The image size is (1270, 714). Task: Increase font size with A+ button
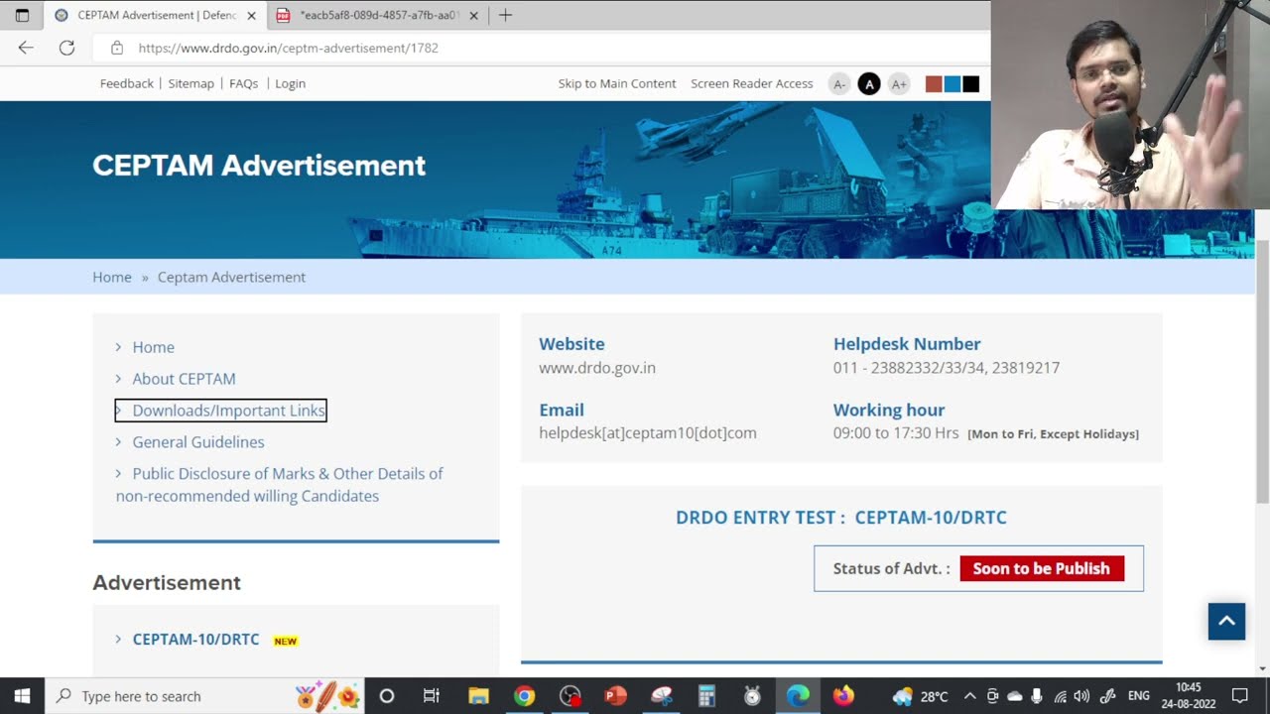(899, 84)
